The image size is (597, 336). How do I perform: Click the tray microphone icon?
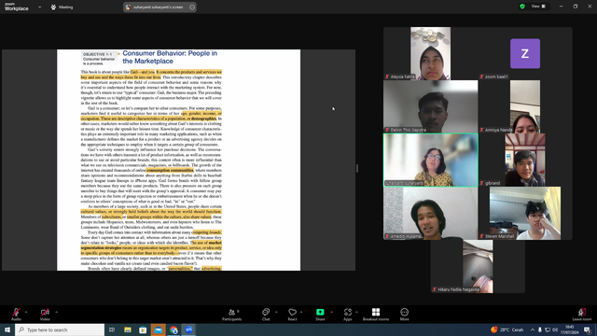point(540,329)
